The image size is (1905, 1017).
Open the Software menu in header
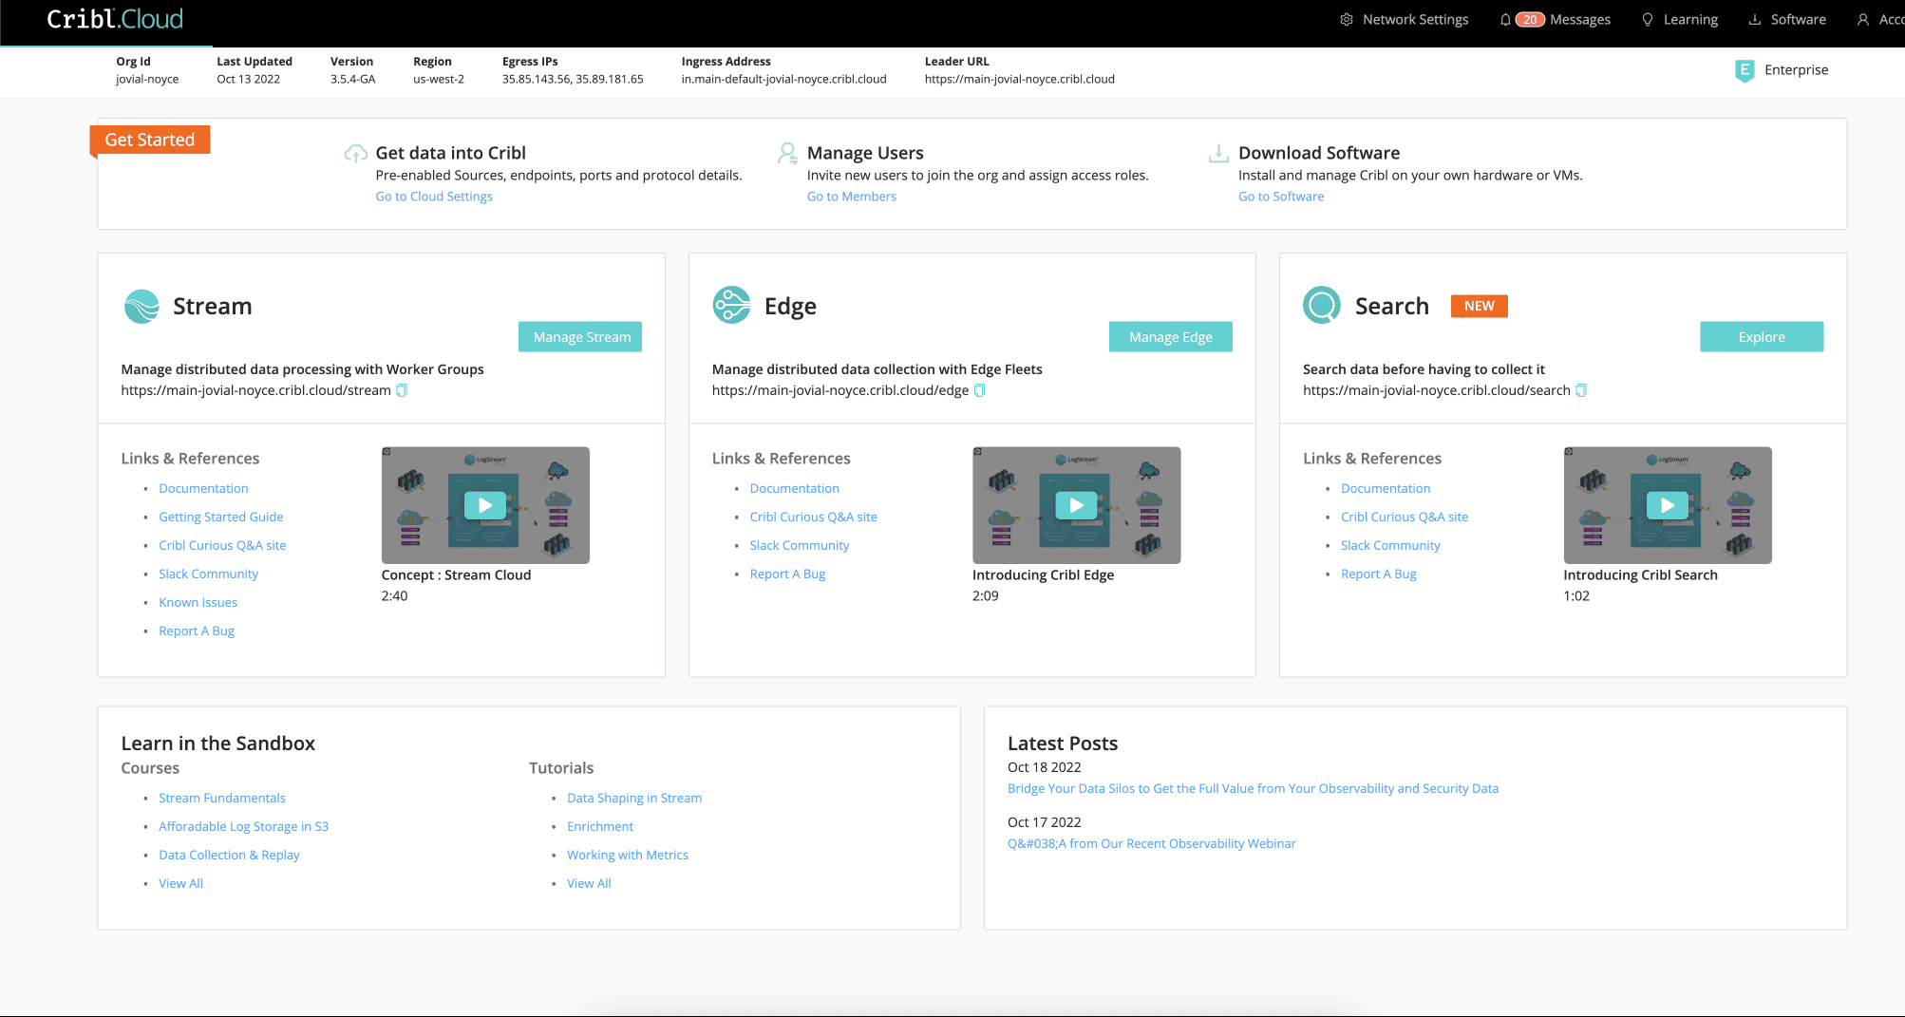pyautogui.click(x=1787, y=20)
